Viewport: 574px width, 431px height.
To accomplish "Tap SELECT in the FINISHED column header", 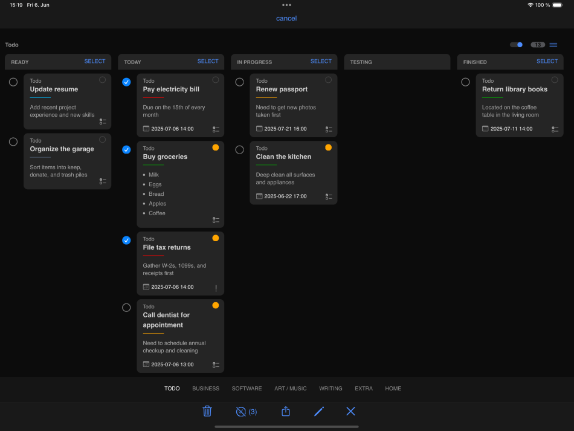I will click(547, 62).
